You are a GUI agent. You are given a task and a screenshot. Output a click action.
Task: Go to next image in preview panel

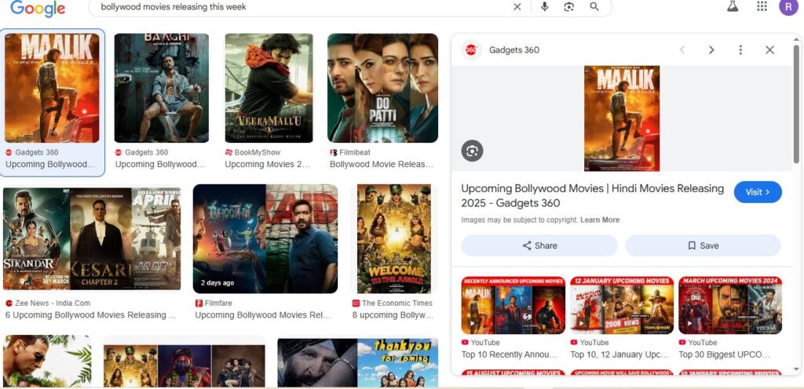pos(711,49)
